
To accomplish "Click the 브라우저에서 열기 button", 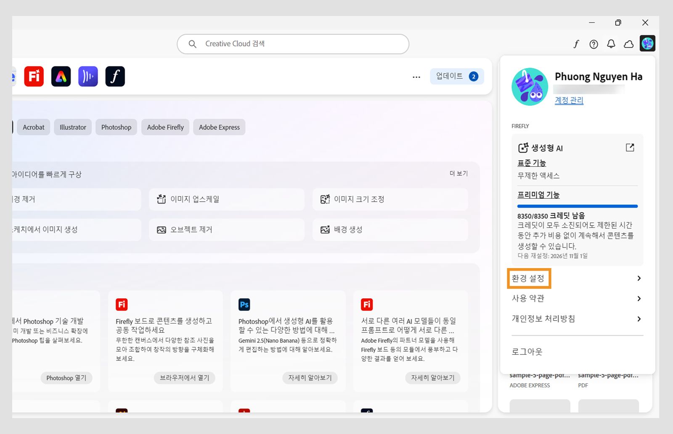I will 185,378.
